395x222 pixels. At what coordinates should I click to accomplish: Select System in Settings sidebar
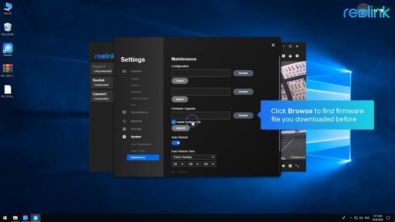(x=136, y=137)
